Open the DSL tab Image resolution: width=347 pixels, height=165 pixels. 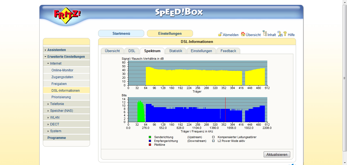click(132, 51)
